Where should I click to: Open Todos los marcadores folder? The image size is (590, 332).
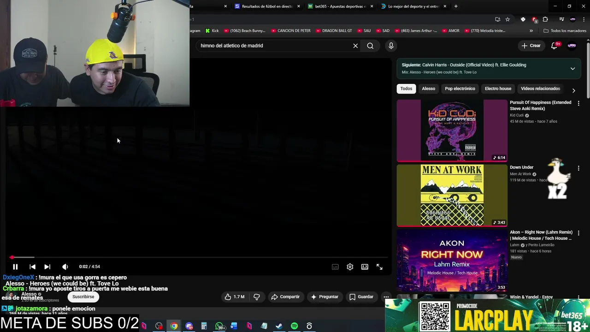pyautogui.click(x=565, y=31)
